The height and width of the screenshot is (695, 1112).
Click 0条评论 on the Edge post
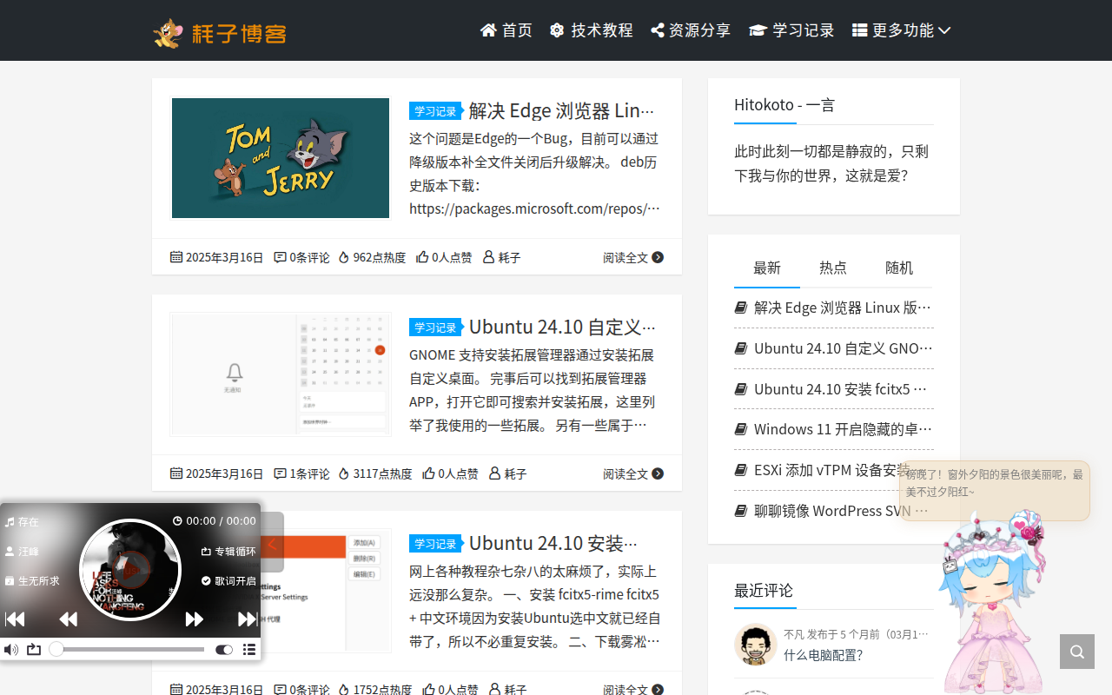[x=301, y=257]
